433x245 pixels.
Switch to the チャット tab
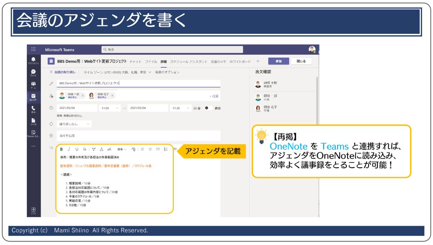[135, 62]
